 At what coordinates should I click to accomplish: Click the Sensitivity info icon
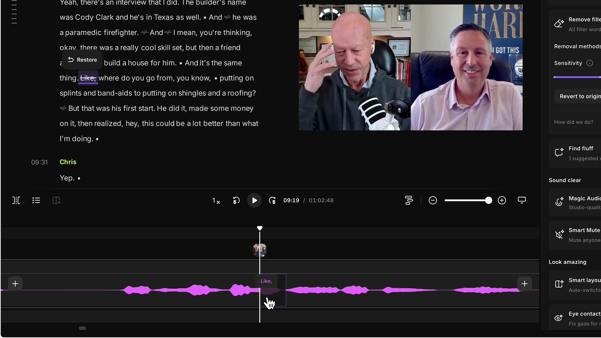click(x=590, y=63)
